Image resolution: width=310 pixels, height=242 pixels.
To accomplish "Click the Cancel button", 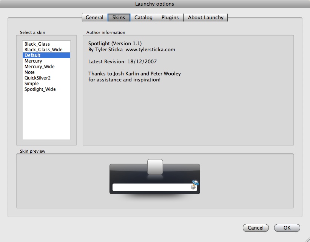I will tap(256, 228).
